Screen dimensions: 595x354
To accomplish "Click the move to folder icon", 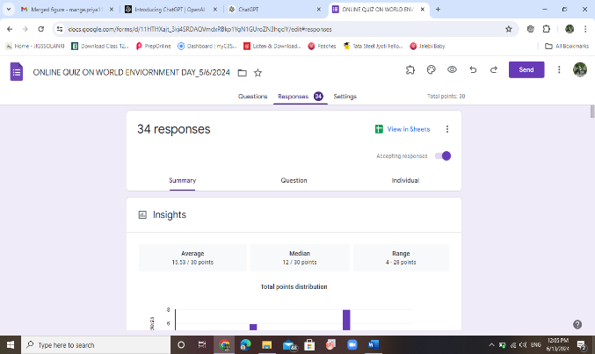I will (242, 72).
